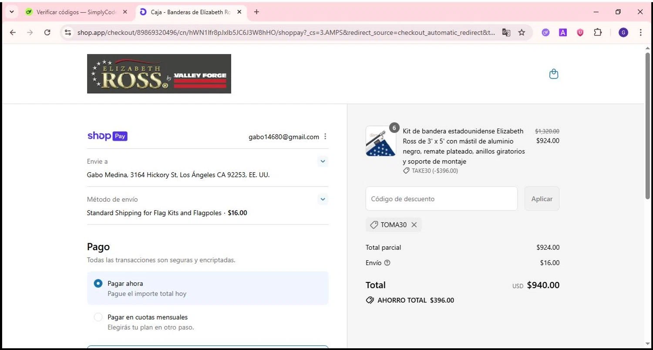Switch to Caja - Banderas de Elizabeth tab

(x=191, y=12)
